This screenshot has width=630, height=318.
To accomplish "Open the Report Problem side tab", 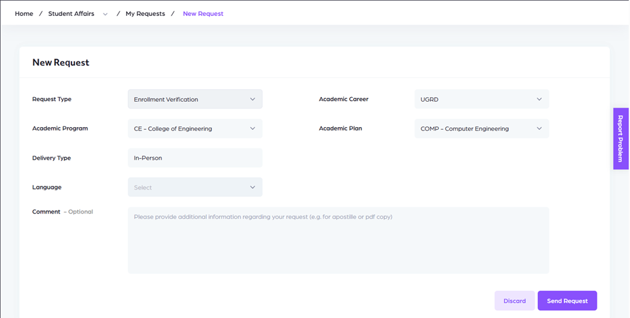I will tap(621, 138).
